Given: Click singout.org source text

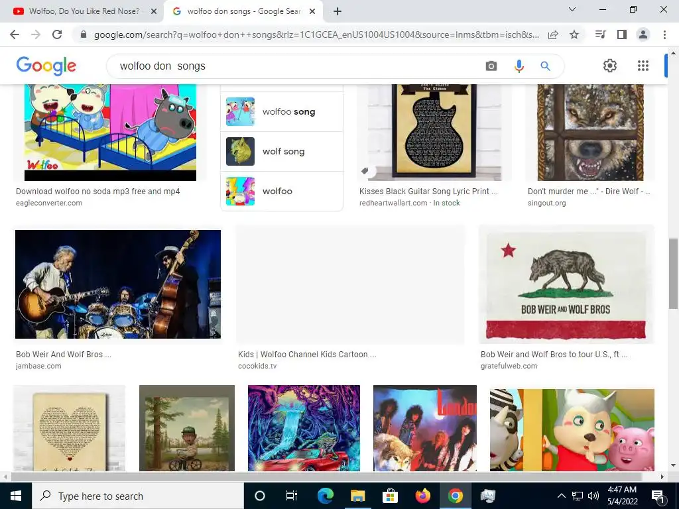Looking at the screenshot, I should [x=546, y=203].
